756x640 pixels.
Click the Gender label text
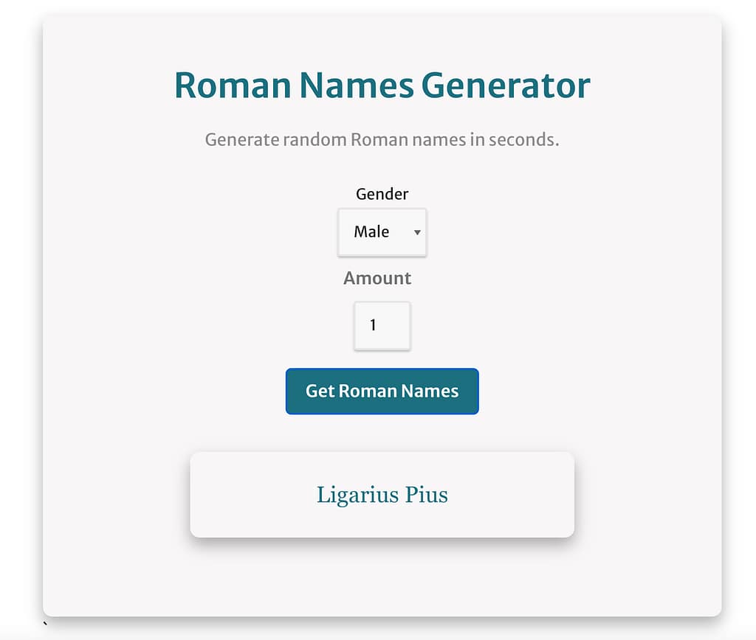click(x=382, y=194)
